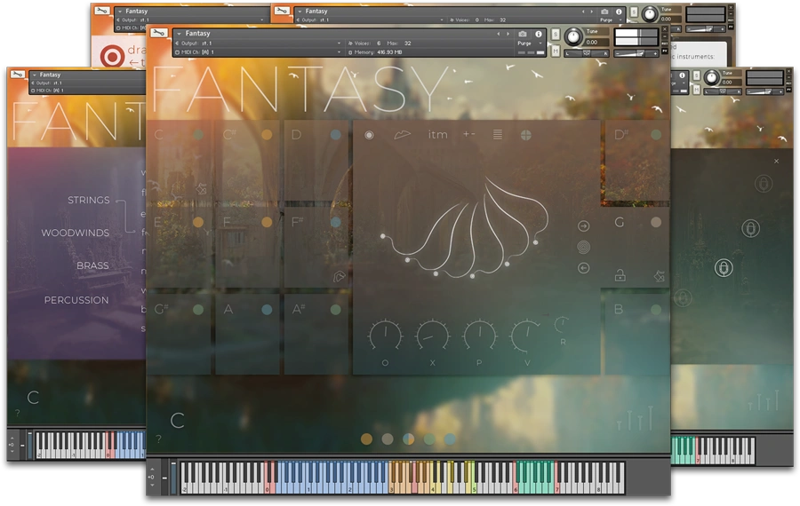The width and height of the screenshot is (800, 506).
Task: Select the itm tab in center panel
Action: coord(437,135)
